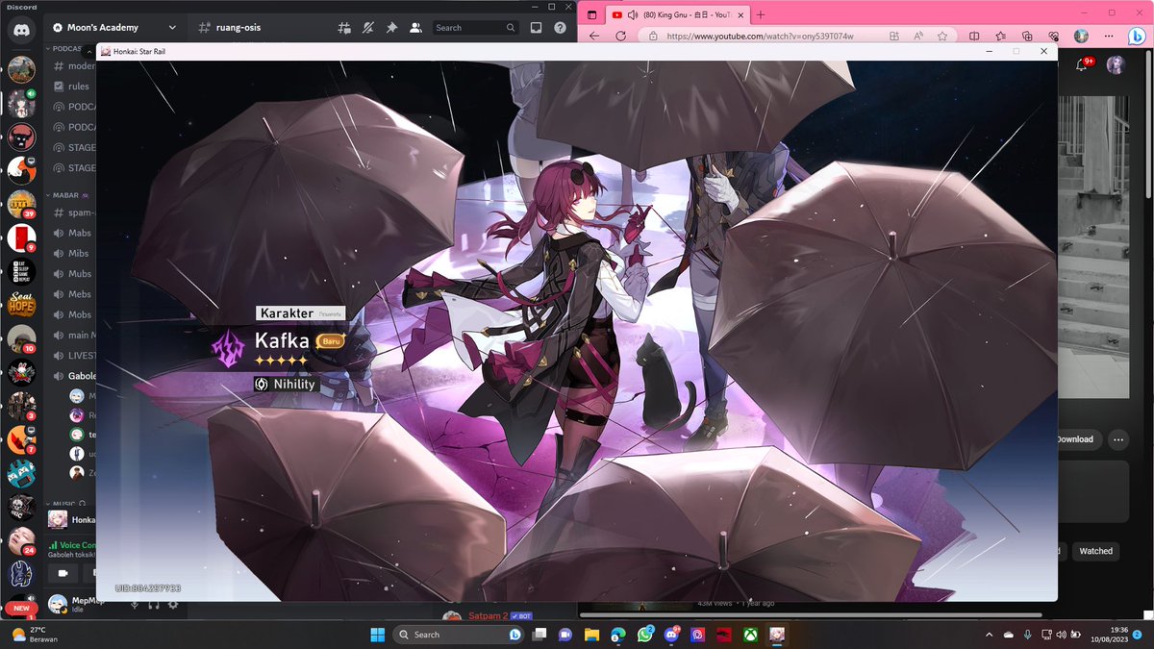Toggle Edge split screen icon
Screen dimensions: 1154x649
[x=974, y=36]
